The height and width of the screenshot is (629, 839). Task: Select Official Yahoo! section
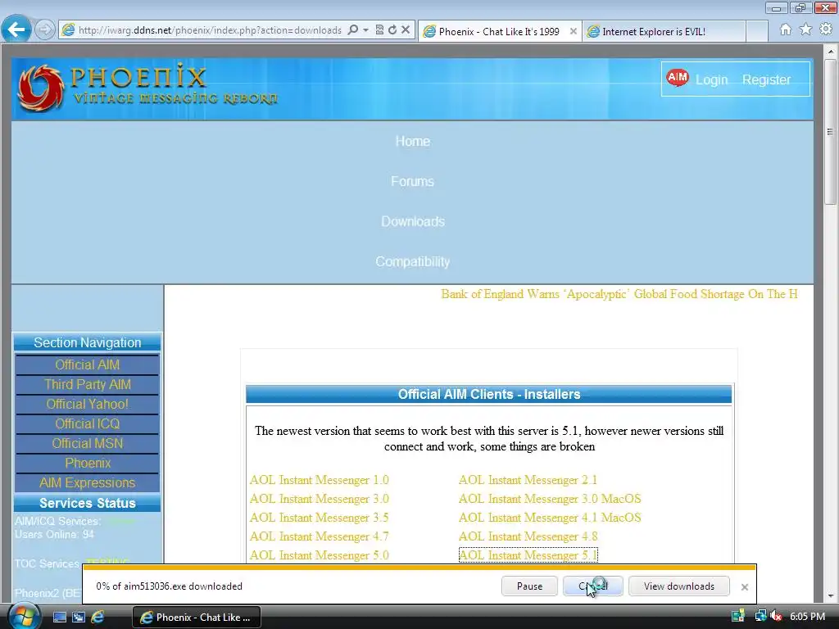coord(87,405)
